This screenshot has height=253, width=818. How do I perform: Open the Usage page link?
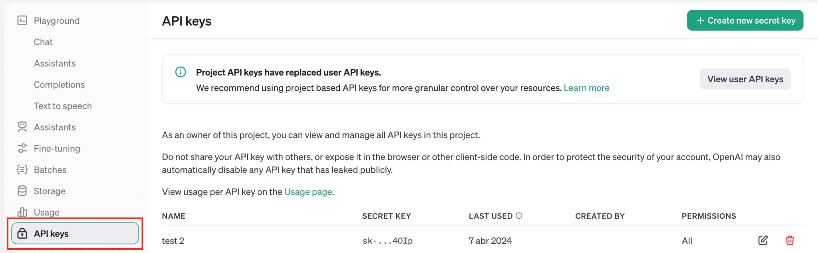308,192
